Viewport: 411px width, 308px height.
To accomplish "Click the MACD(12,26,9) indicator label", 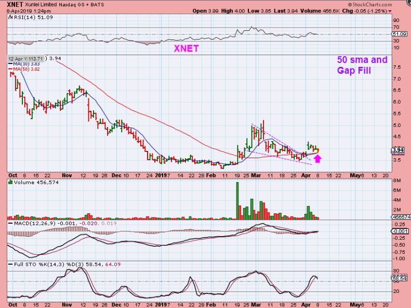I will click(x=35, y=223).
